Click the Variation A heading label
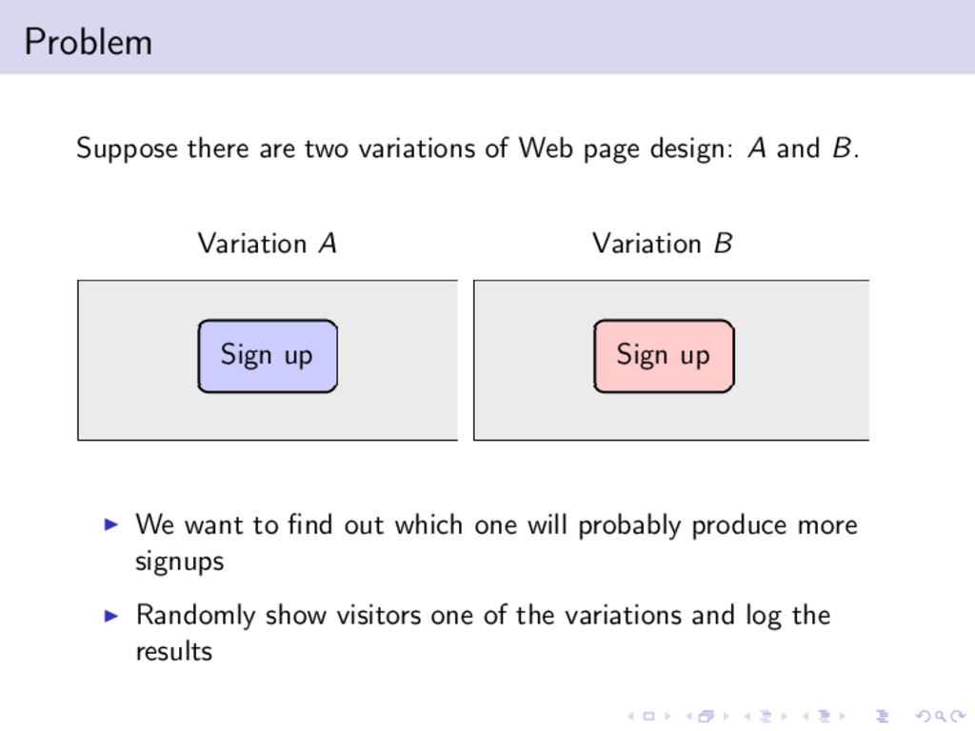Viewport: 975px width, 731px height. point(267,244)
